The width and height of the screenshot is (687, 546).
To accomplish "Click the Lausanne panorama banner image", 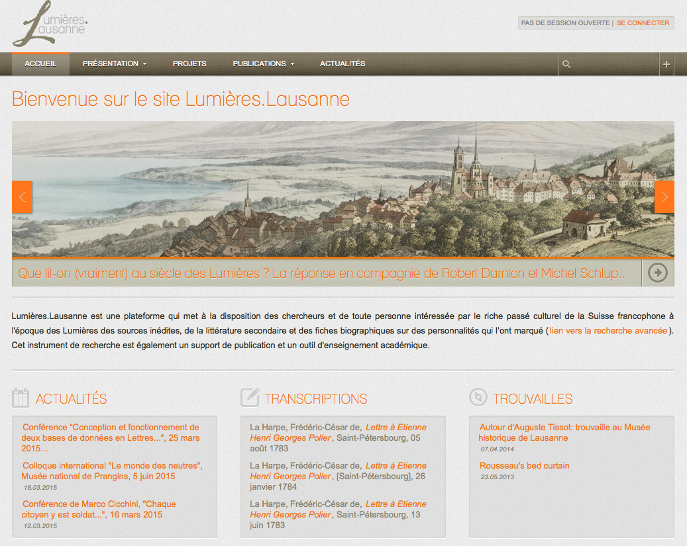I will tap(343, 189).
